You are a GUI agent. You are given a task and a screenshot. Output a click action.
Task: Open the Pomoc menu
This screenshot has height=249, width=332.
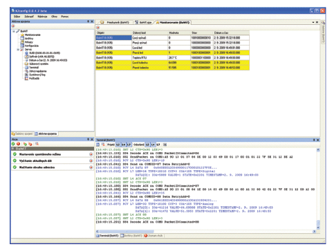click(x=65, y=17)
